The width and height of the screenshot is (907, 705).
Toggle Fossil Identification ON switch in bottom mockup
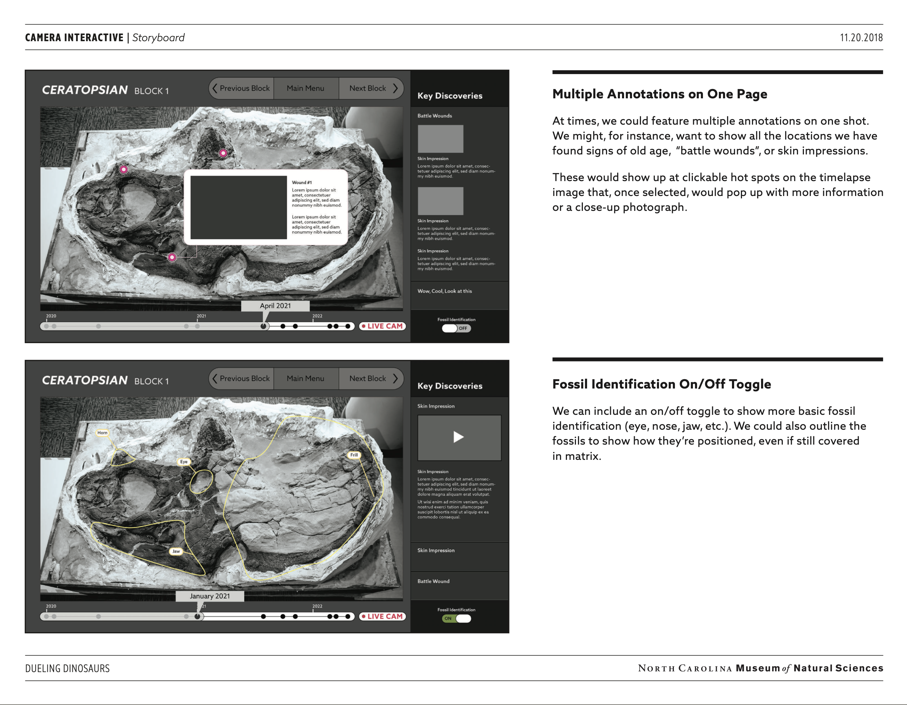(456, 618)
